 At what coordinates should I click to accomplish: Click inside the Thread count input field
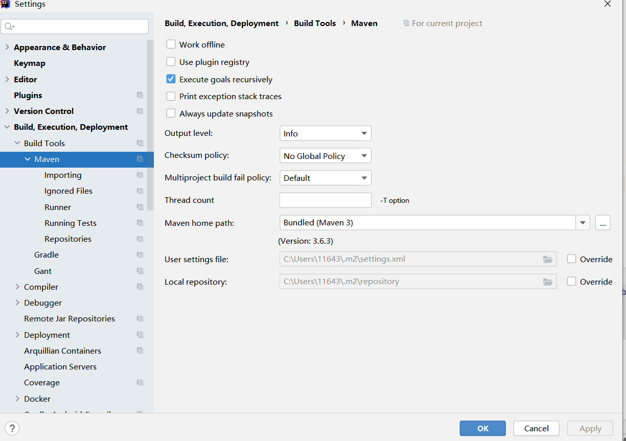pyautogui.click(x=325, y=200)
